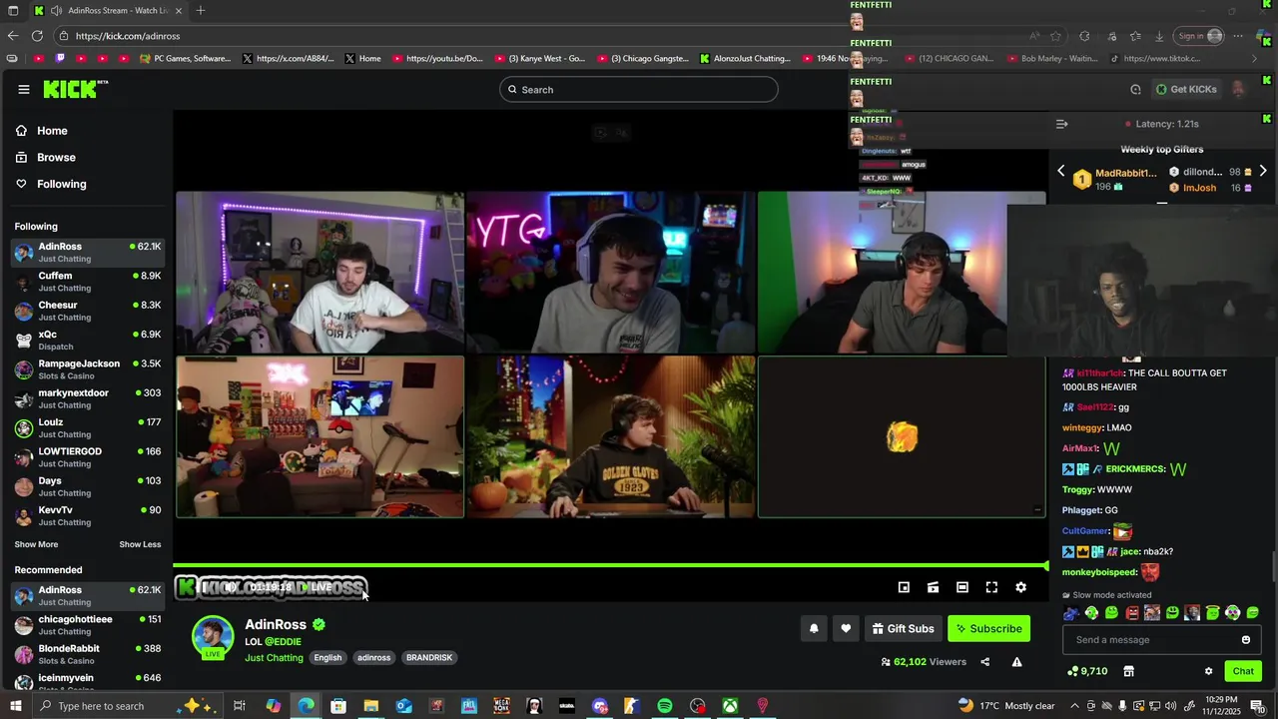The height and width of the screenshot is (719, 1278).
Task: Open ERICKMERCS chat username
Action: 1135,469
